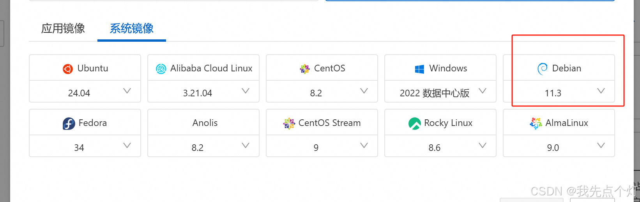Image resolution: width=640 pixels, height=202 pixels.
Task: Expand the Fedora 34 version chevron
Action: click(127, 145)
